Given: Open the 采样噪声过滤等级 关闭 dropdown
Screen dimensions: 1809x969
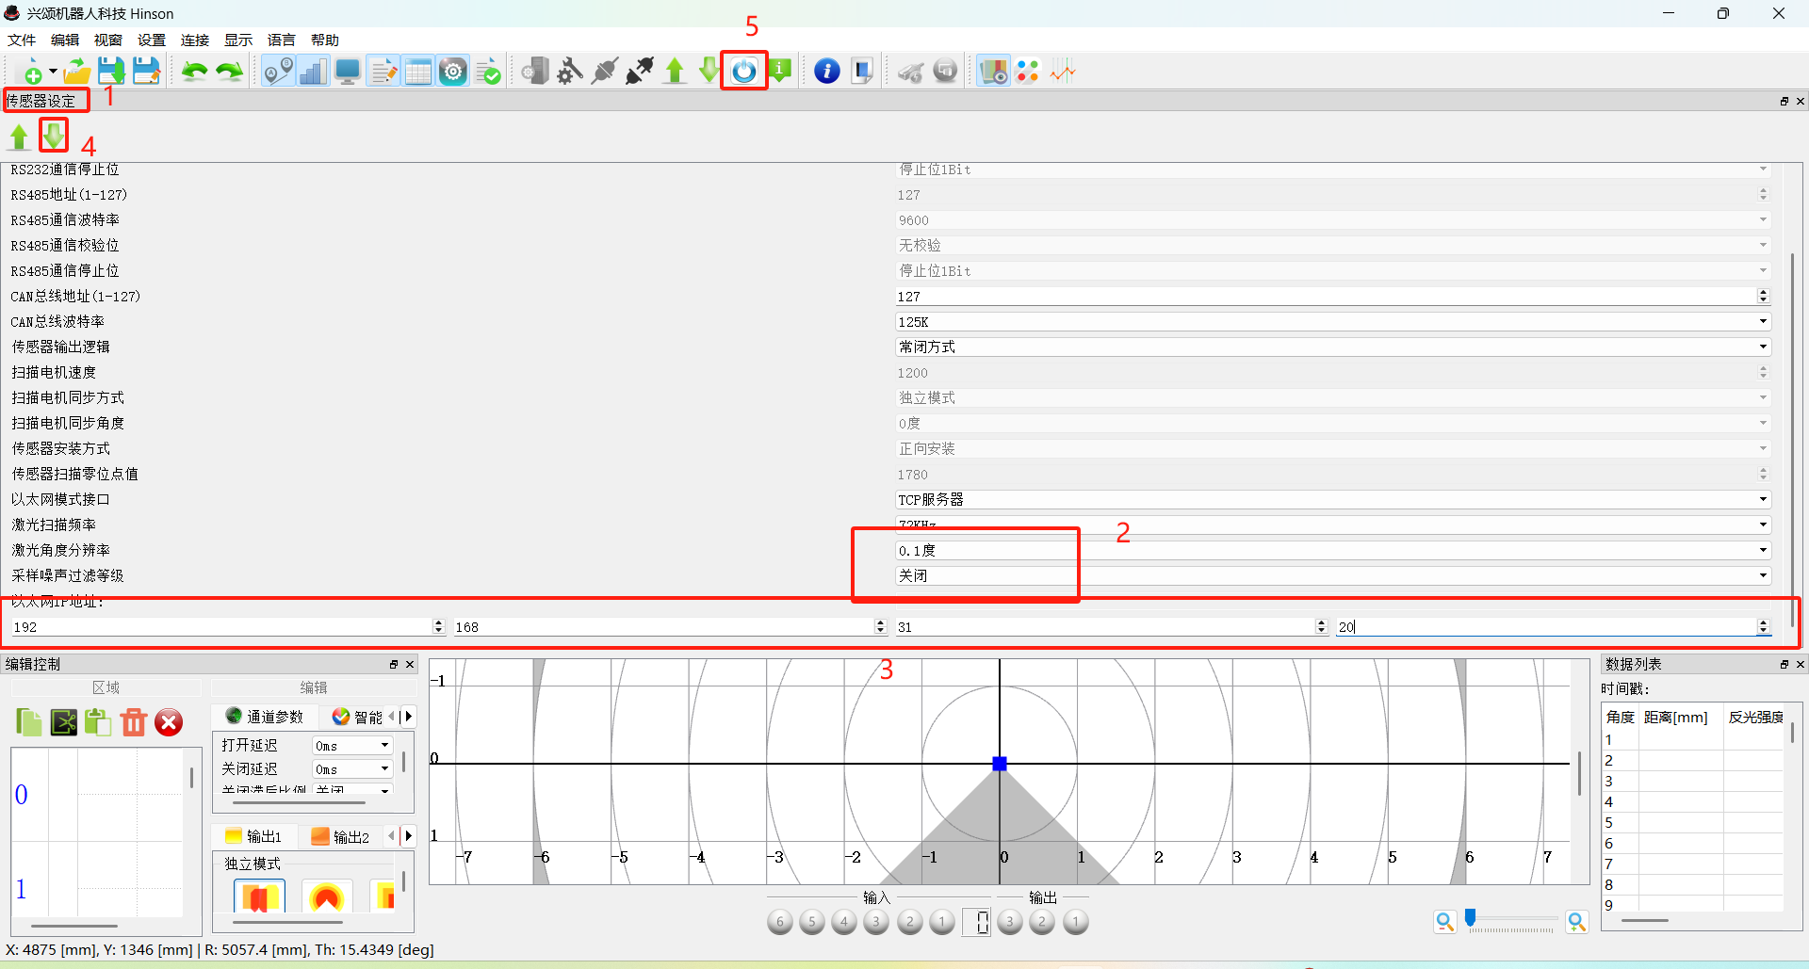Looking at the screenshot, I should tap(1332, 576).
